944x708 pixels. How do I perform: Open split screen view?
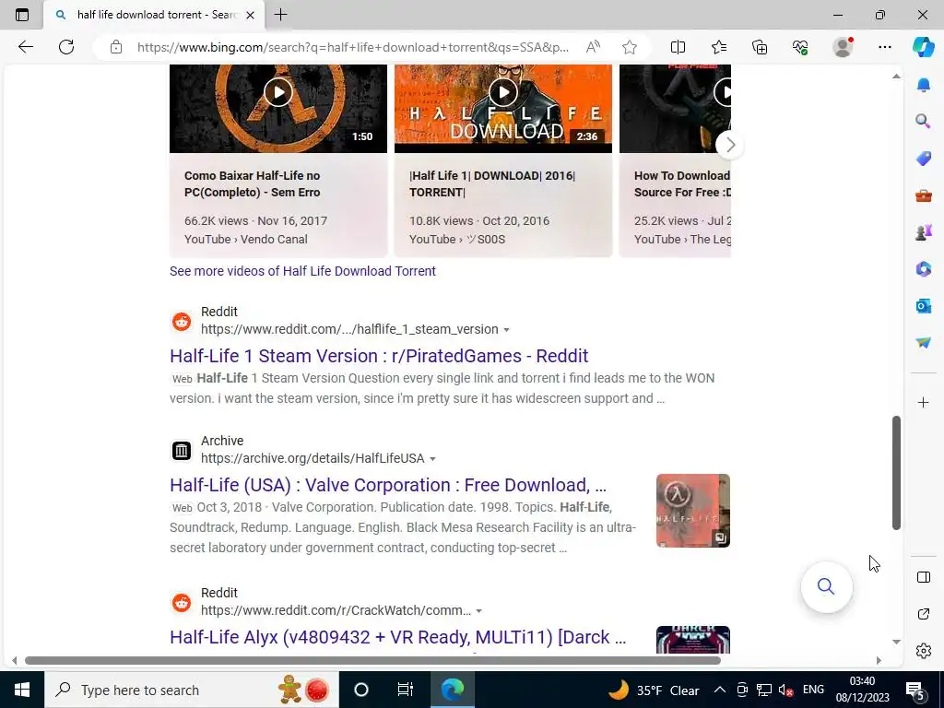click(x=678, y=47)
